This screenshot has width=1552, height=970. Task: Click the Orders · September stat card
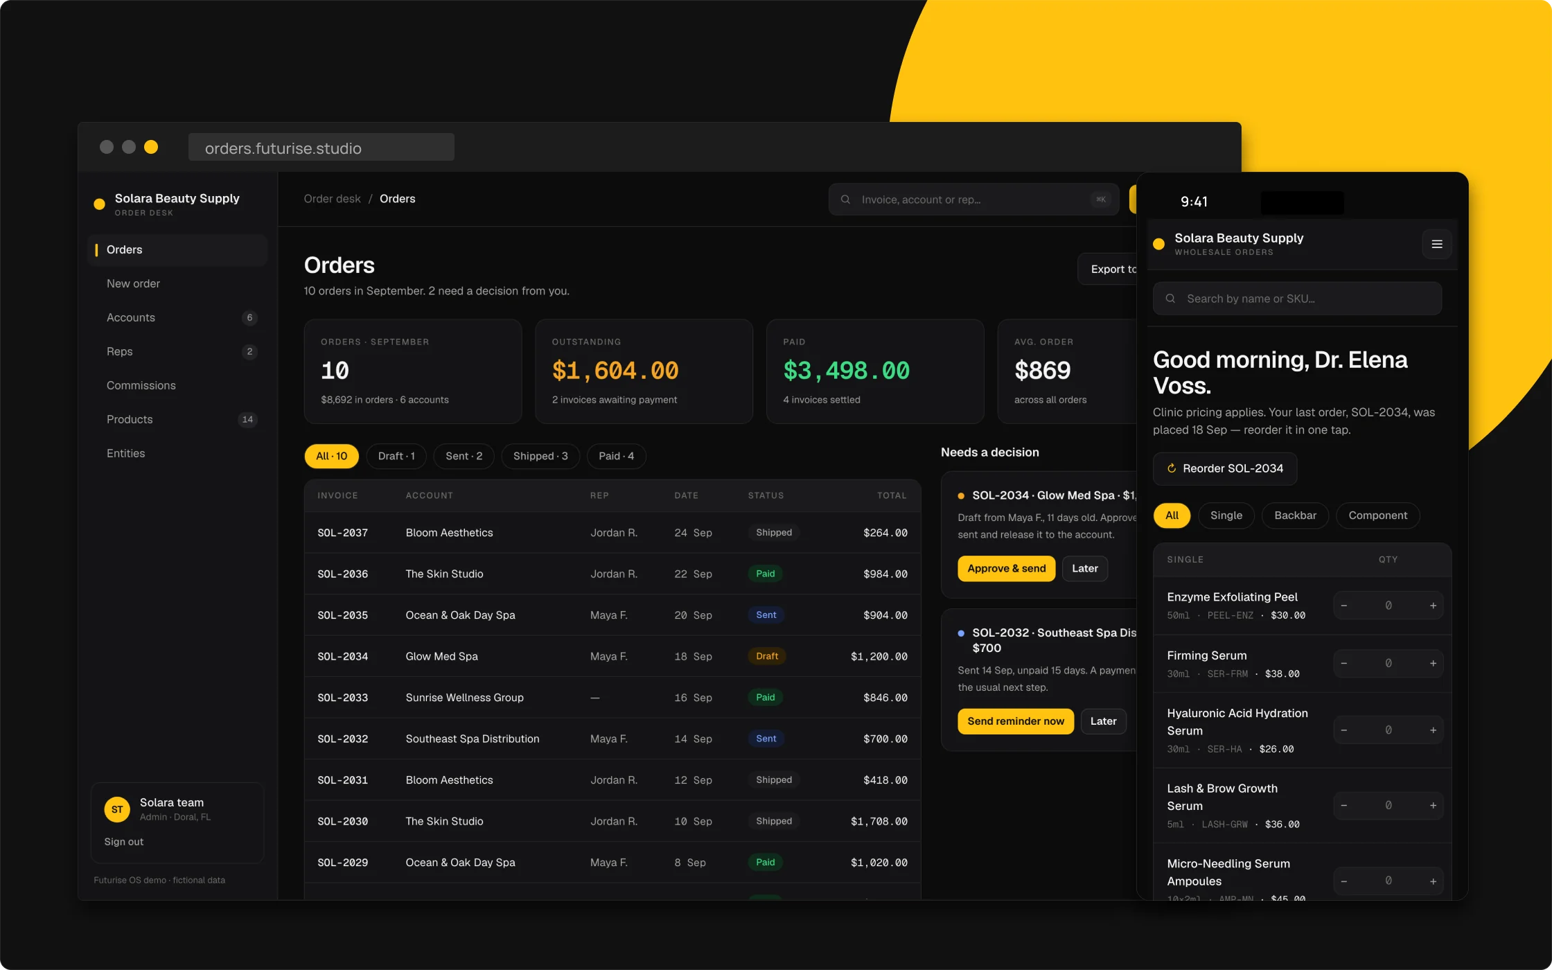(413, 371)
